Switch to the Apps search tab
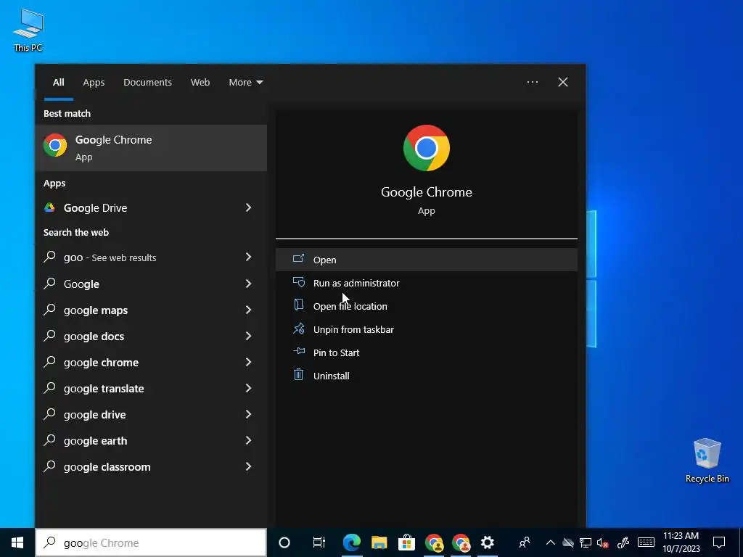 point(94,83)
